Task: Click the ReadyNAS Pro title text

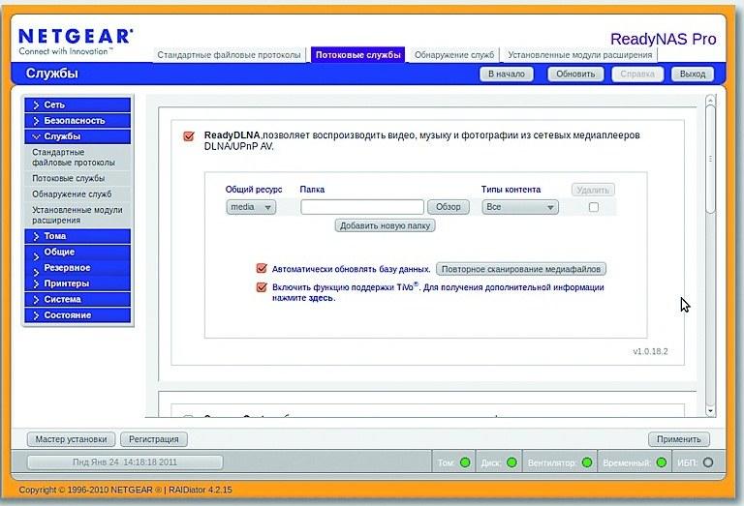Action: pyautogui.click(x=663, y=39)
